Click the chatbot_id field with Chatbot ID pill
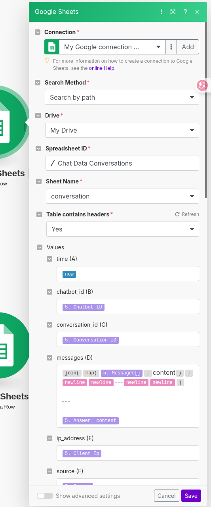The height and width of the screenshot is (507, 211). pos(128,307)
